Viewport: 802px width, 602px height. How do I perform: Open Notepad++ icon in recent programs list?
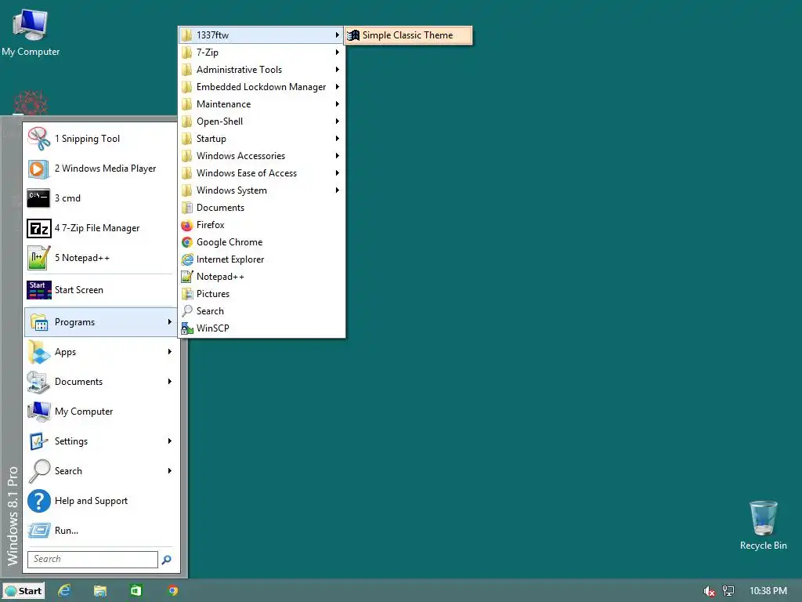39,257
